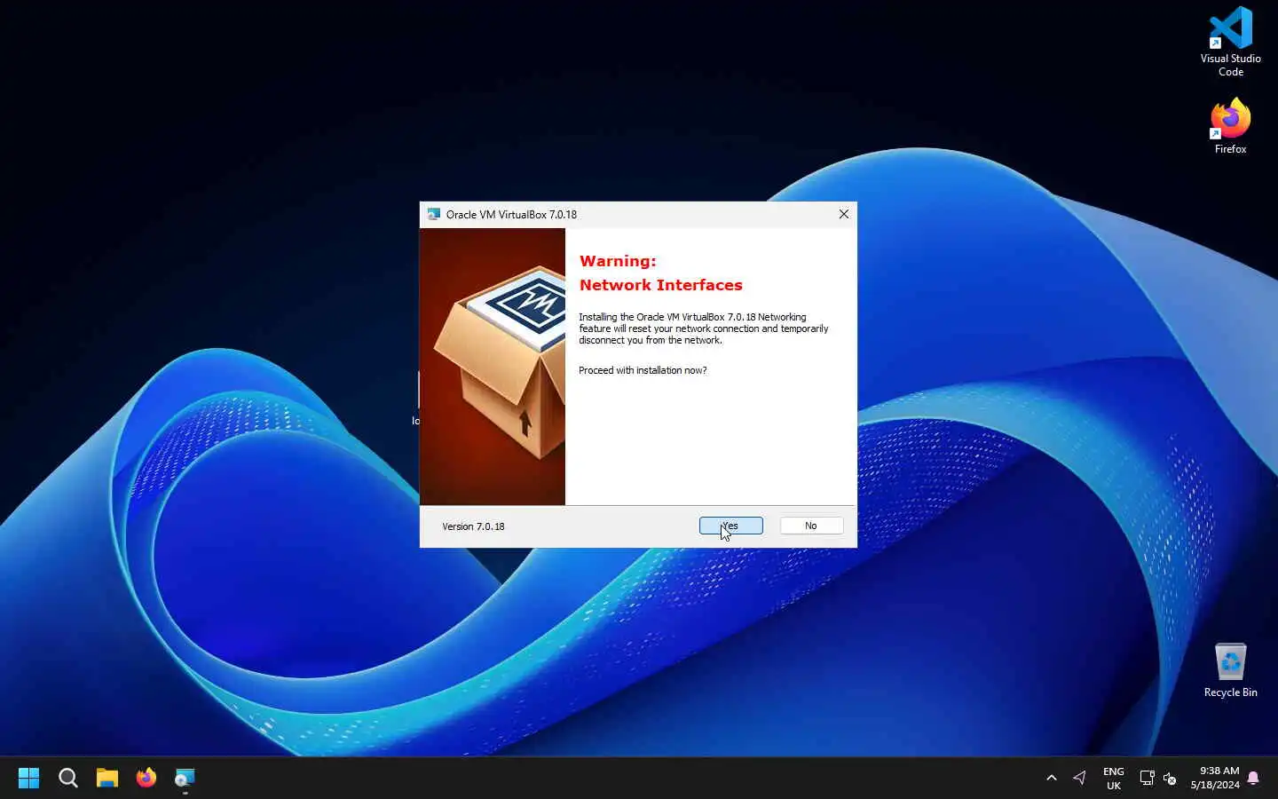Screen dimensions: 1278x799
Task: Click the VirtualBox box artwork image
Action: pyautogui.click(x=493, y=366)
